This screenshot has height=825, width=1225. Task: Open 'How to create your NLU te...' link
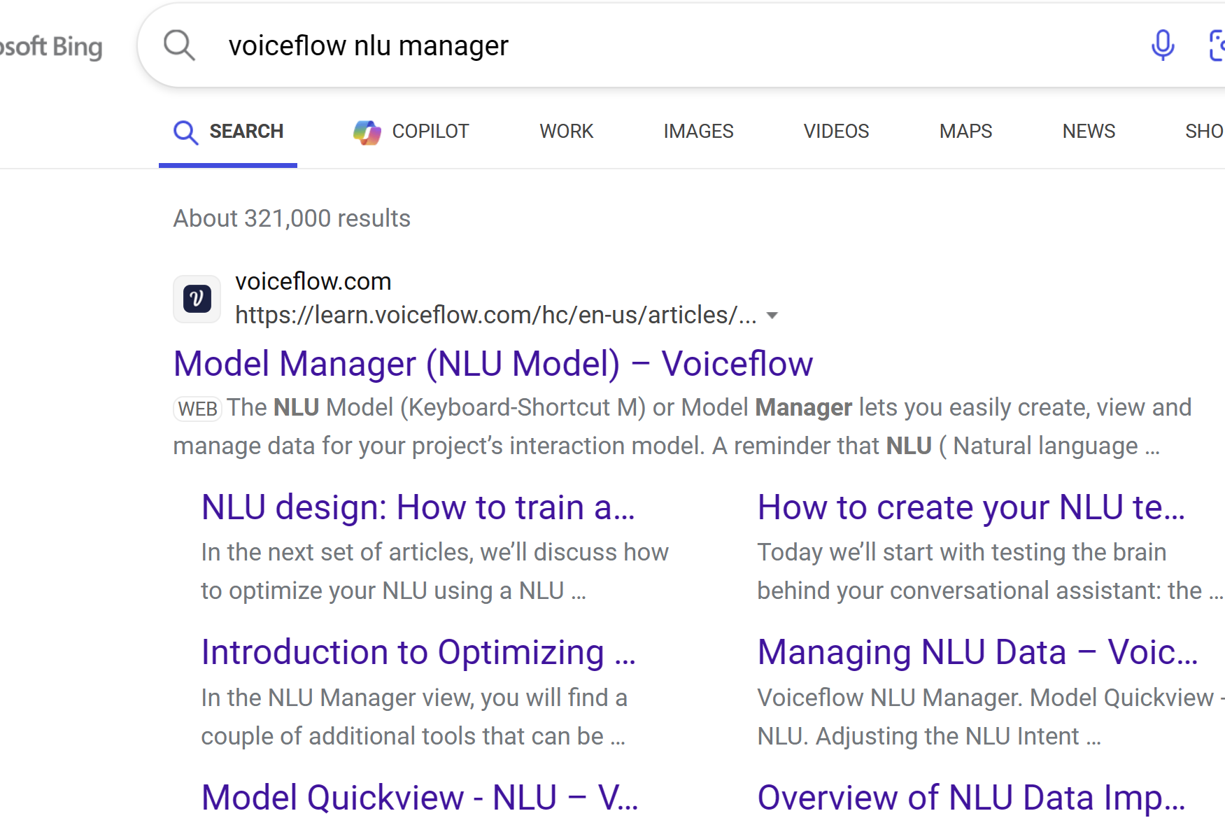click(x=972, y=507)
